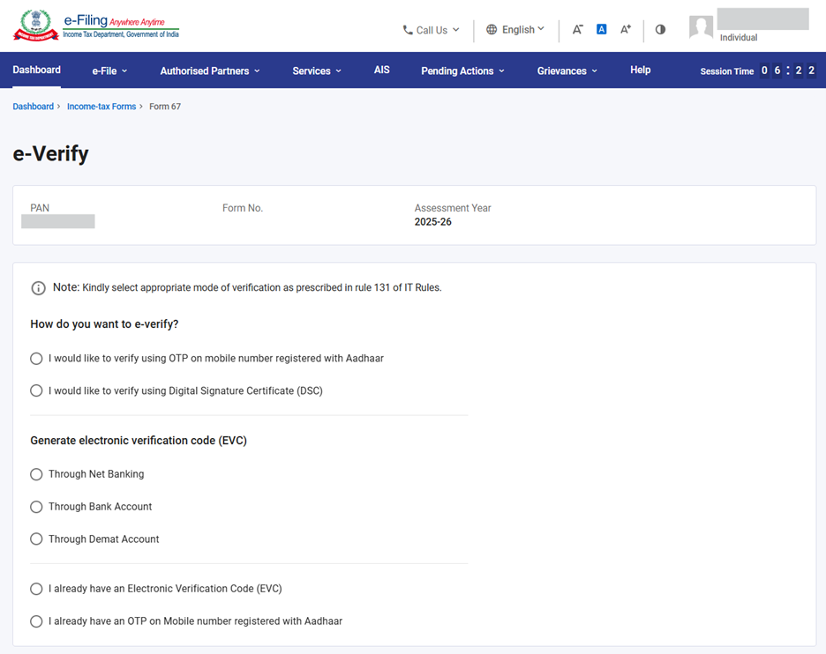
Task: Select the default font size icon
Action: [601, 29]
